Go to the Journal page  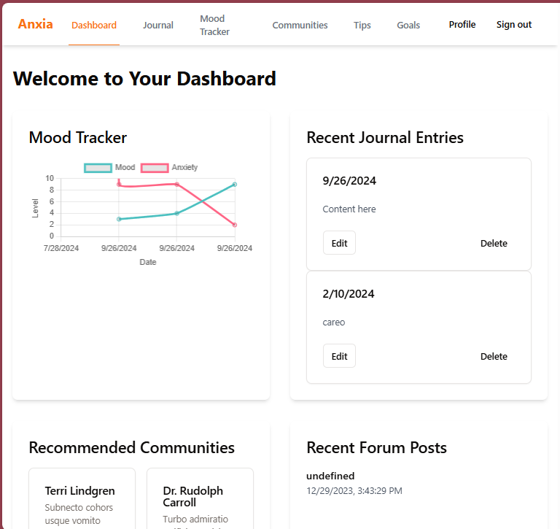(158, 25)
